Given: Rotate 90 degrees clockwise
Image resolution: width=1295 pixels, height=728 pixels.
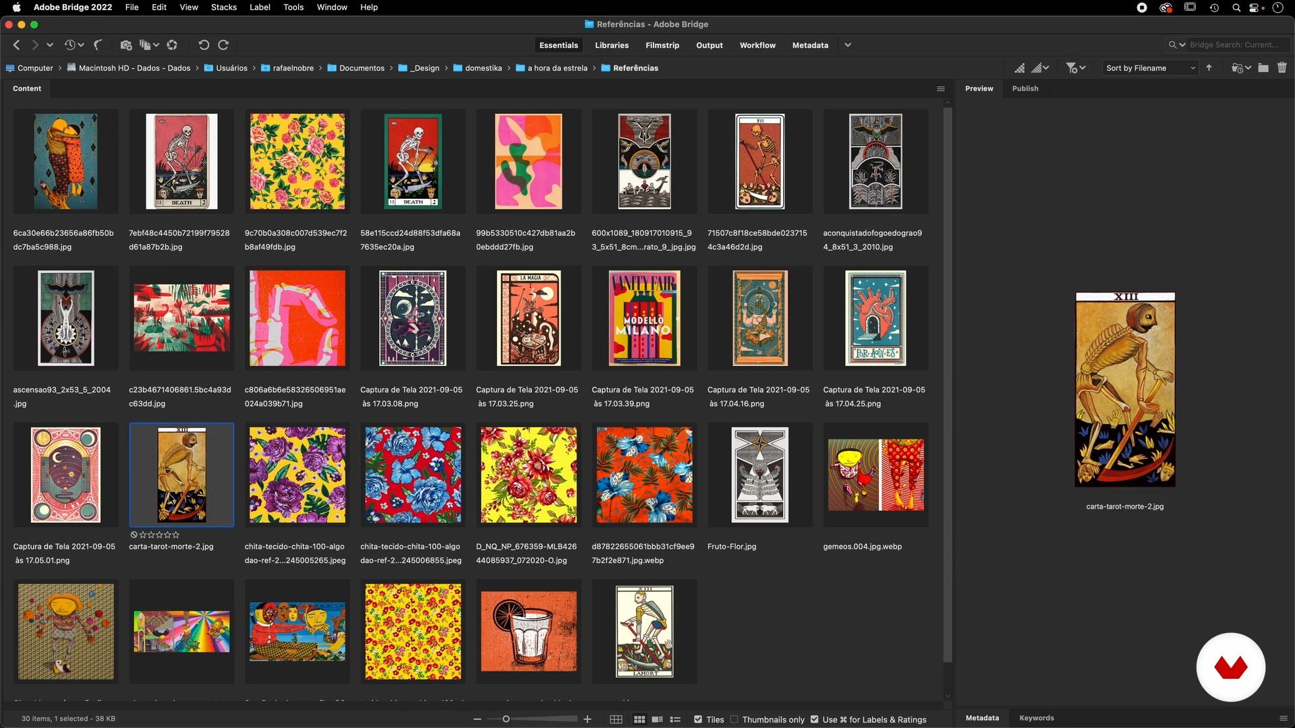Looking at the screenshot, I should (223, 44).
